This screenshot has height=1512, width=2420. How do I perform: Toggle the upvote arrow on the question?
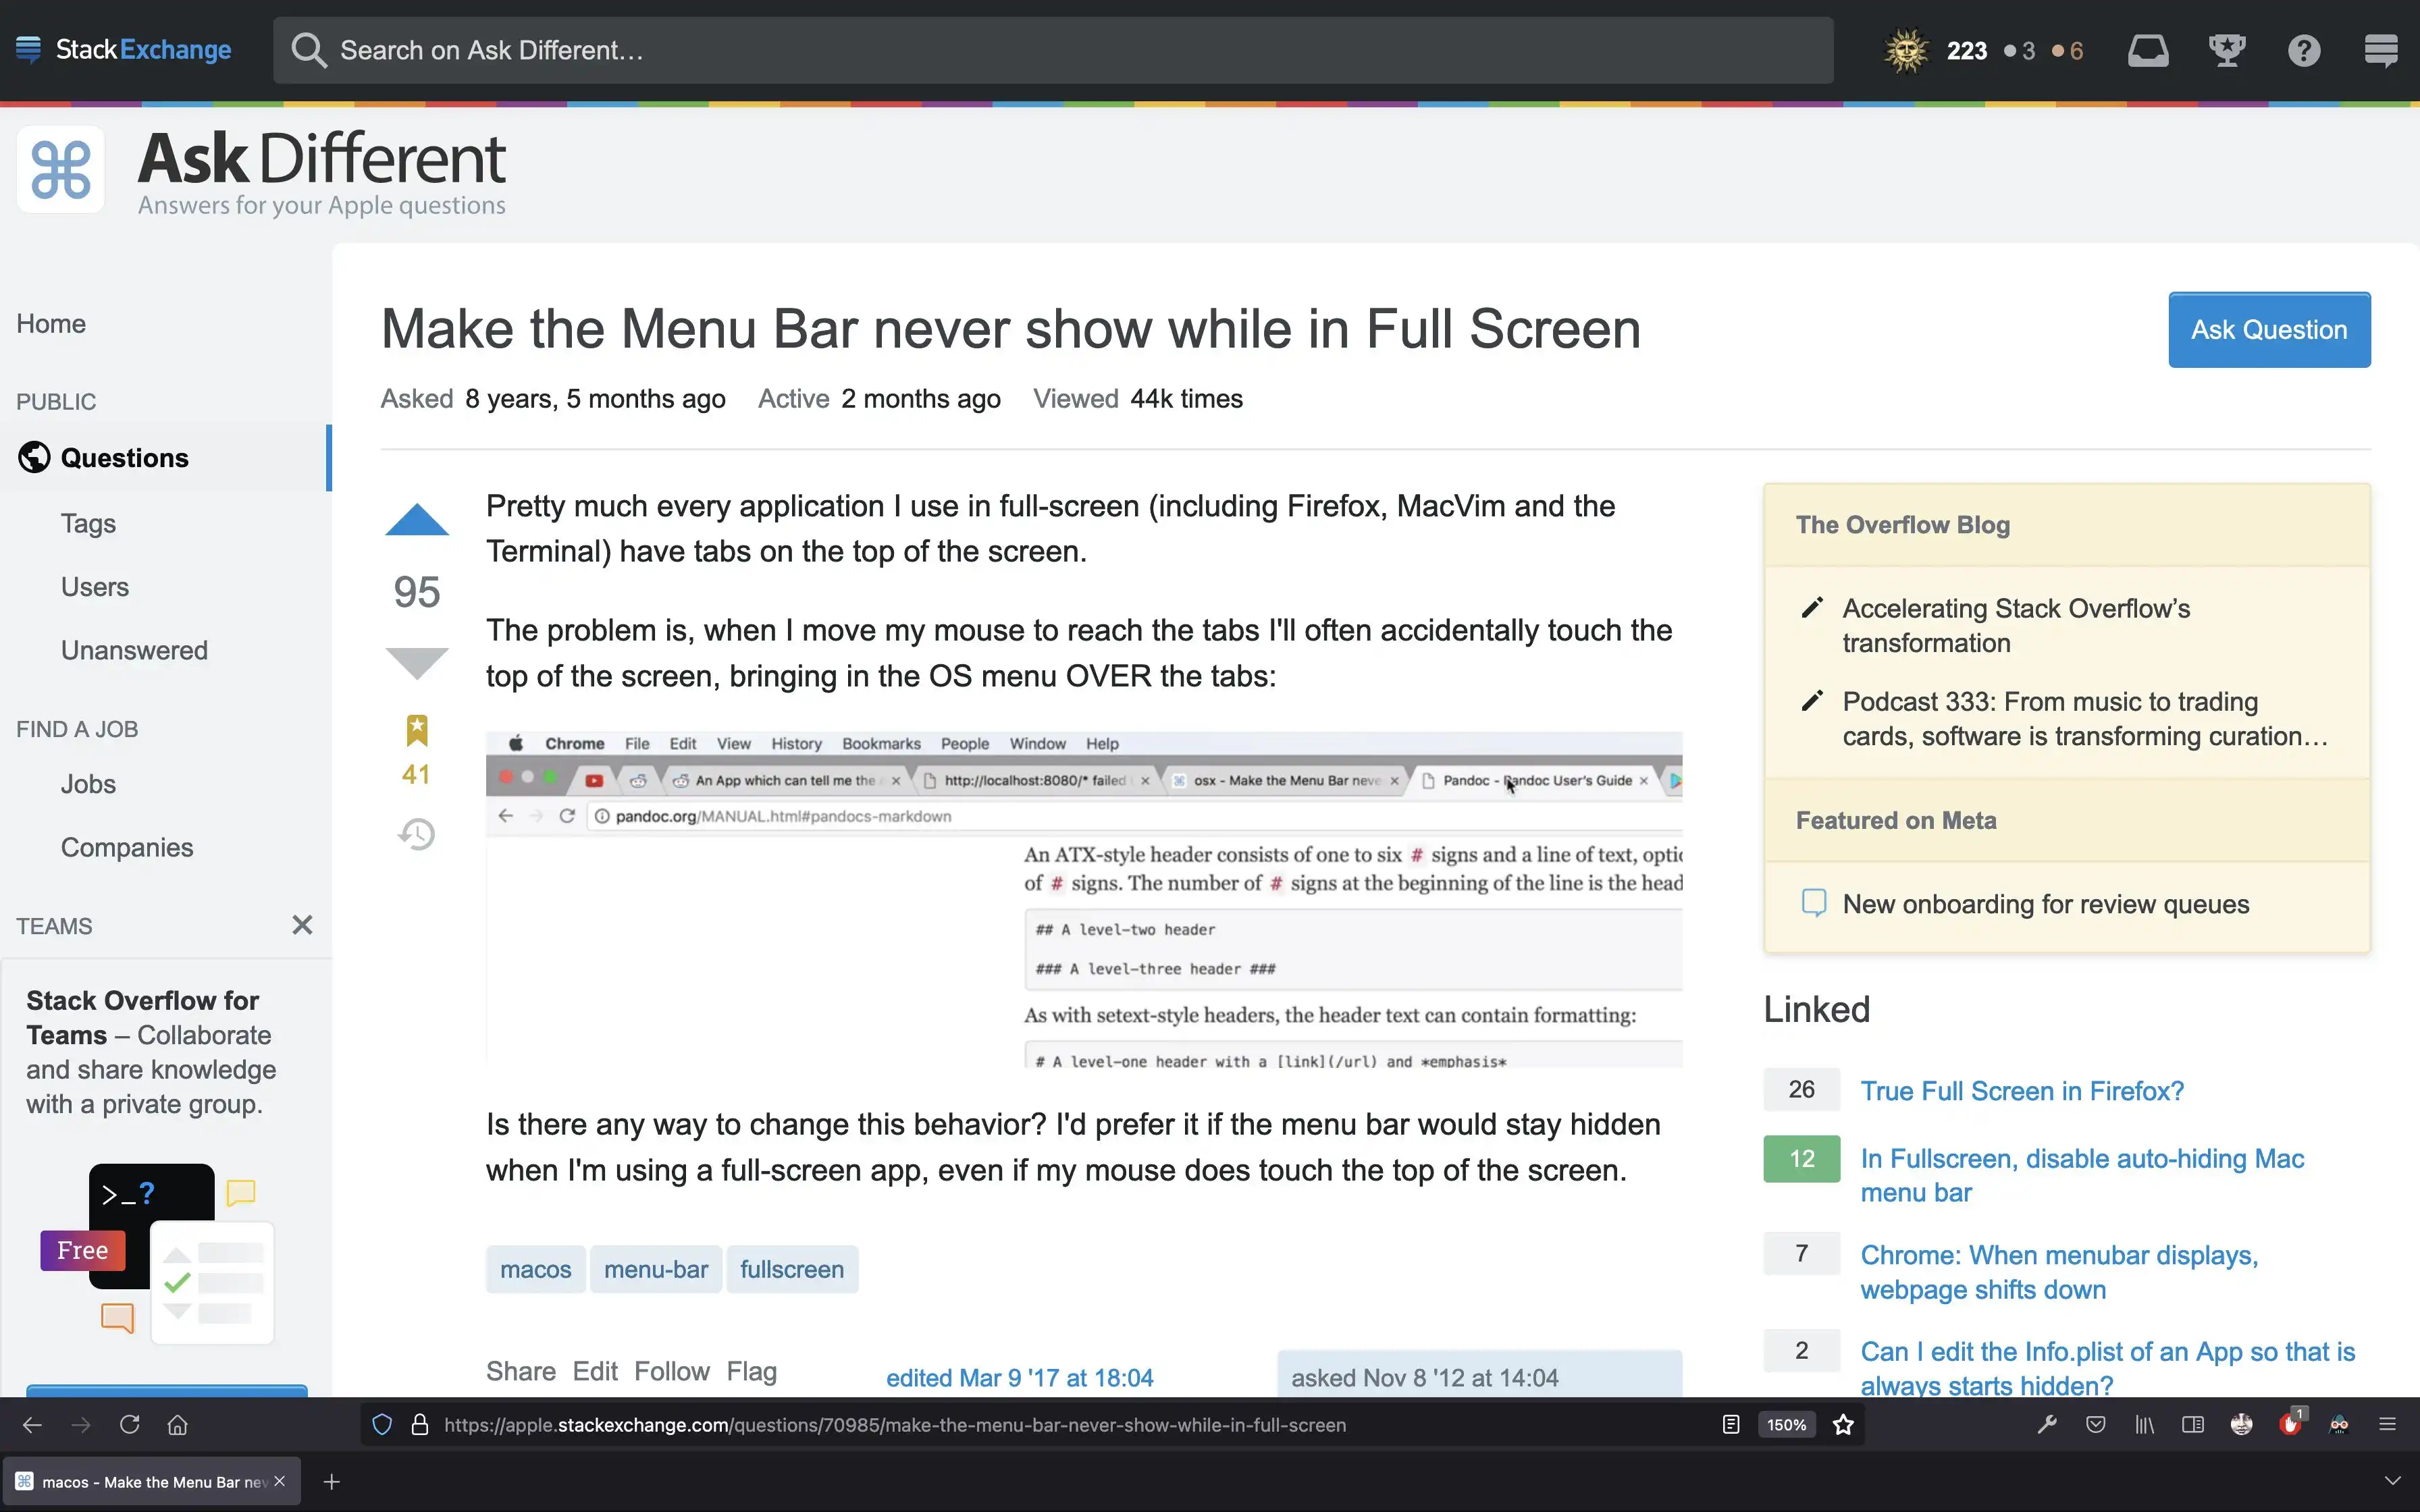pos(417,519)
